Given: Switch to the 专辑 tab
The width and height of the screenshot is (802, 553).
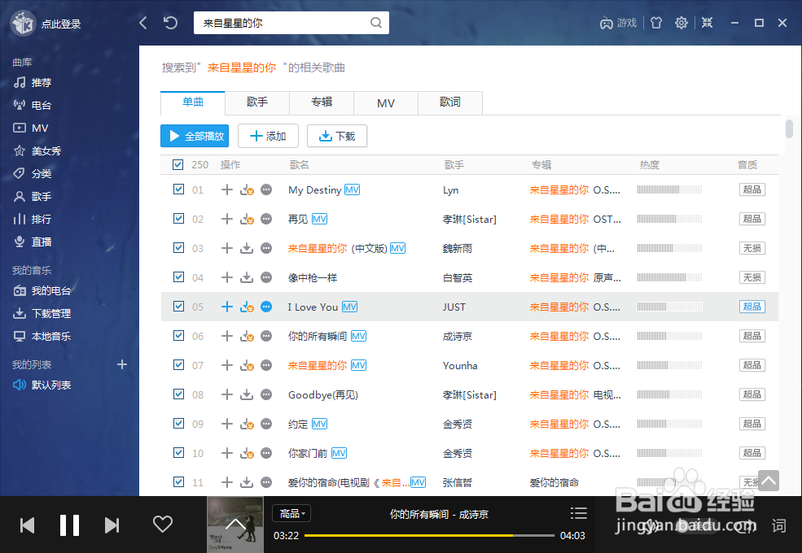Looking at the screenshot, I should pyautogui.click(x=322, y=102).
